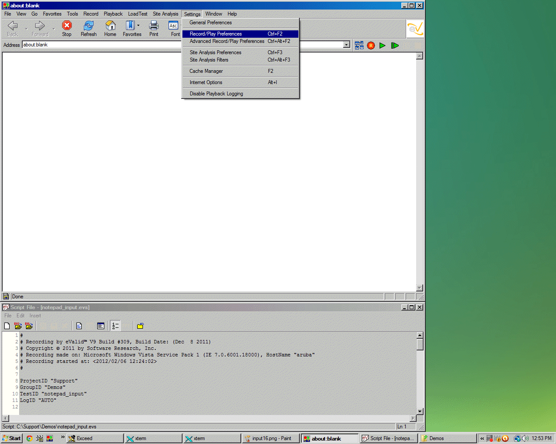Expand the Back button history arrow
This screenshot has width=556, height=444.
[26, 29]
